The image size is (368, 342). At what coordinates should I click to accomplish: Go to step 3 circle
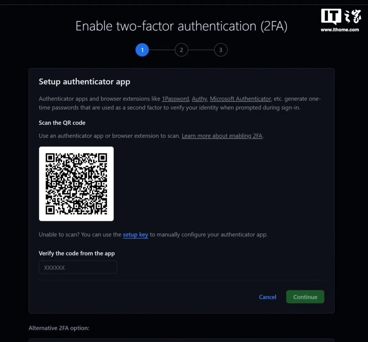(x=220, y=50)
